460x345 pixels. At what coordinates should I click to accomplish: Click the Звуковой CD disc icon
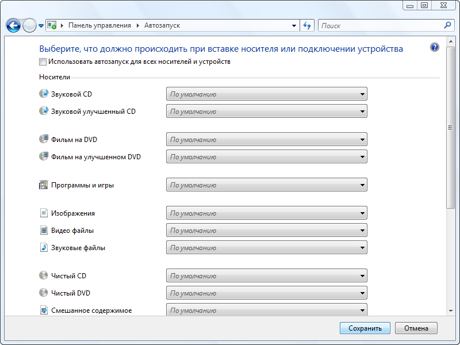44,94
